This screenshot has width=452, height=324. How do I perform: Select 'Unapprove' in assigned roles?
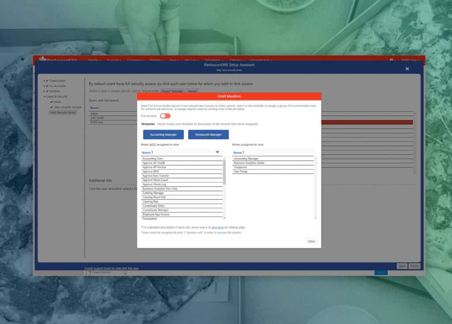tap(273, 167)
